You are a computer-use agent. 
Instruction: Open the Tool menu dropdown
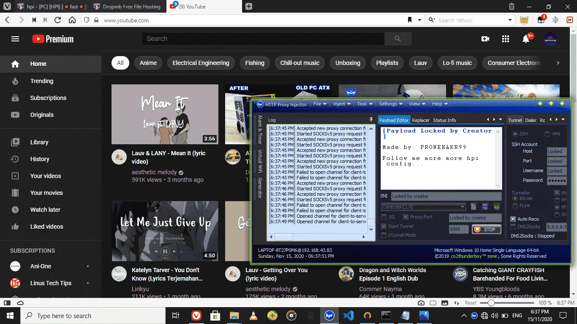coord(365,104)
